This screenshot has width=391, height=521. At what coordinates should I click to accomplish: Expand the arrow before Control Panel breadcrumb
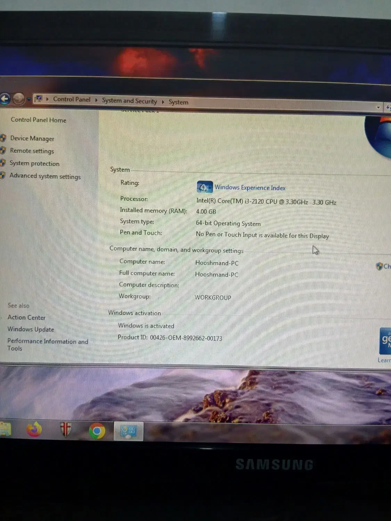coord(47,99)
